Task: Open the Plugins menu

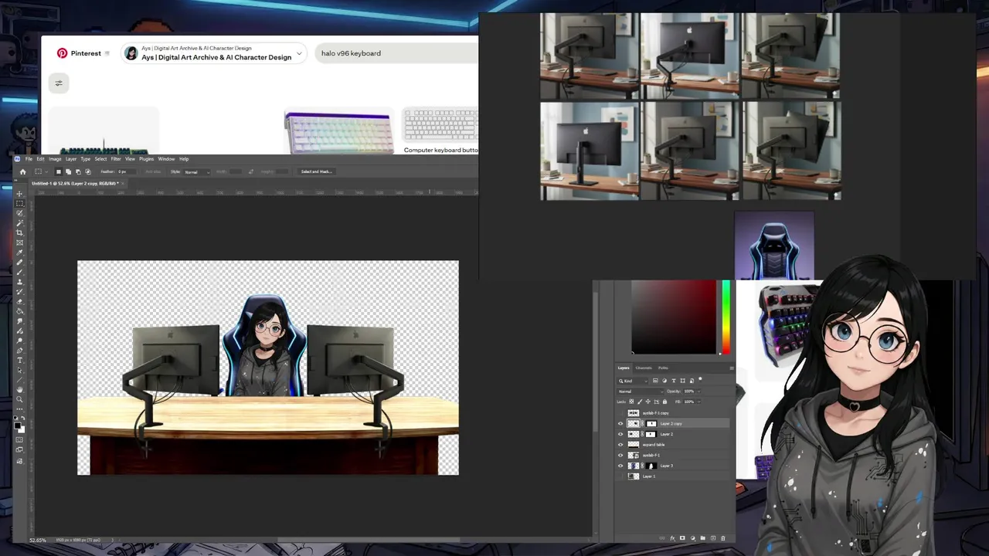Action: (x=146, y=159)
